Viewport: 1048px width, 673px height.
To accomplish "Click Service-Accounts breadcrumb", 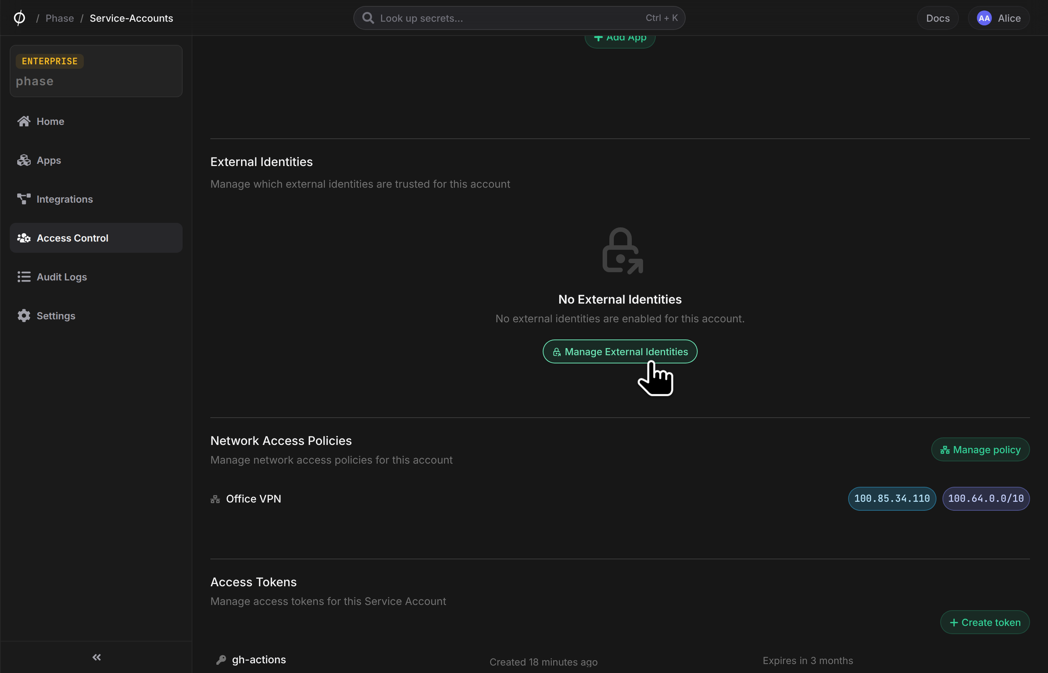I will tap(131, 18).
